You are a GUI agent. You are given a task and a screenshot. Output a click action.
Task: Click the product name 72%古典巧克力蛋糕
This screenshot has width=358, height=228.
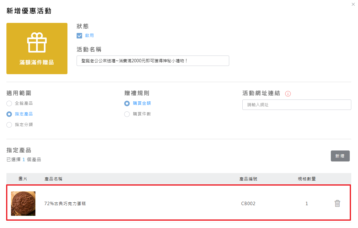click(x=65, y=204)
